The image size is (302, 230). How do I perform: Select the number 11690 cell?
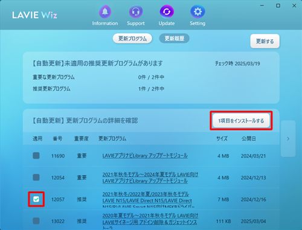(58, 156)
